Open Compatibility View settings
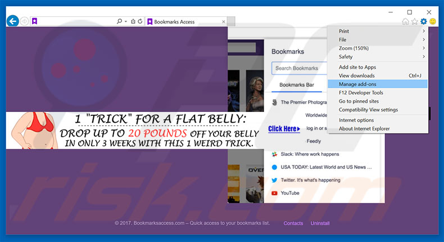This screenshot has height=242, width=444. [378, 110]
